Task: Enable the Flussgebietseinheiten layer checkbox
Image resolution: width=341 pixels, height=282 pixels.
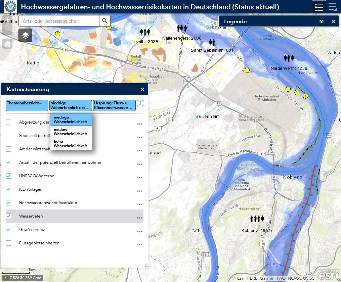Action: click(8, 243)
